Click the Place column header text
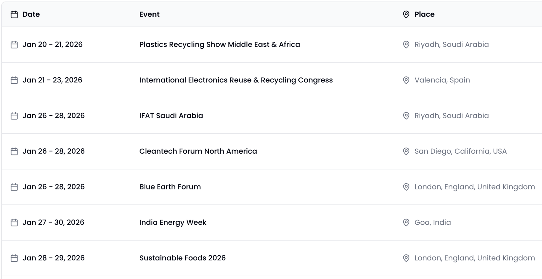542x279 pixels. coord(424,14)
